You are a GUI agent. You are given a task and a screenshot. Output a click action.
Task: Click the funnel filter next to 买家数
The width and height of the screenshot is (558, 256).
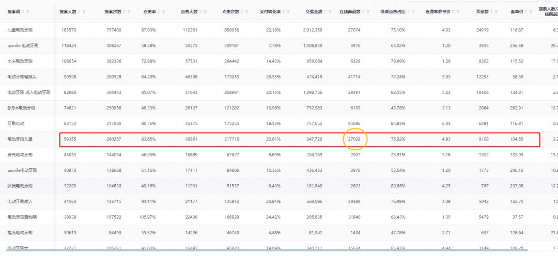pyautogui.click(x=496, y=12)
